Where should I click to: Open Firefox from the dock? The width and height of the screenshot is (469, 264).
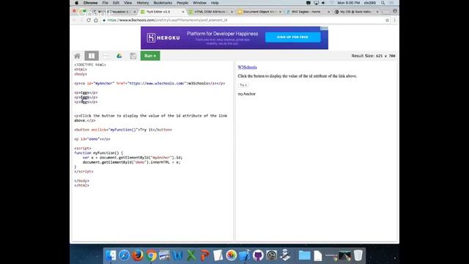tap(138, 255)
